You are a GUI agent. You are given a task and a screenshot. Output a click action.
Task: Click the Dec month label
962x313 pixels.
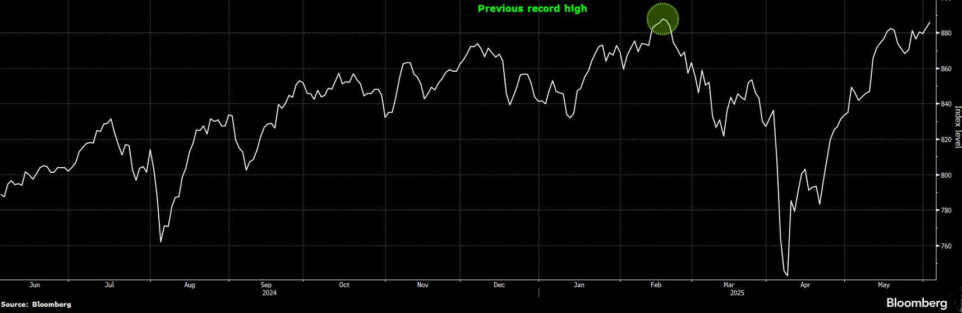click(499, 285)
